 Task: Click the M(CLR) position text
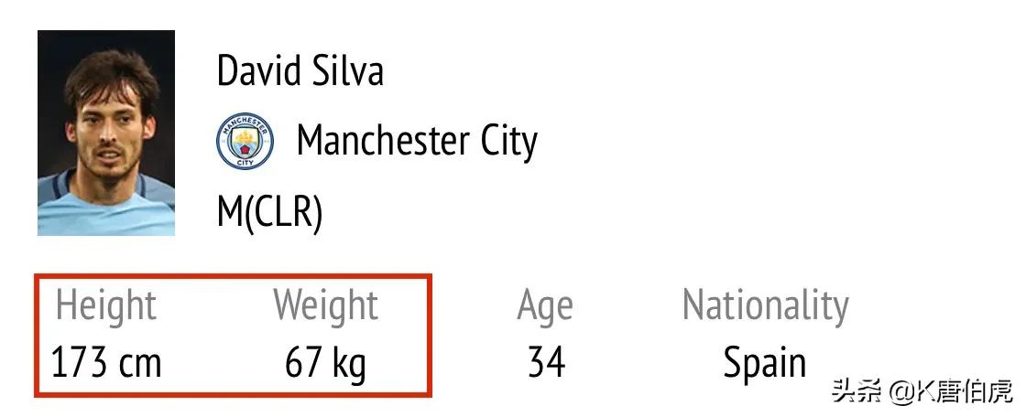tap(269, 212)
